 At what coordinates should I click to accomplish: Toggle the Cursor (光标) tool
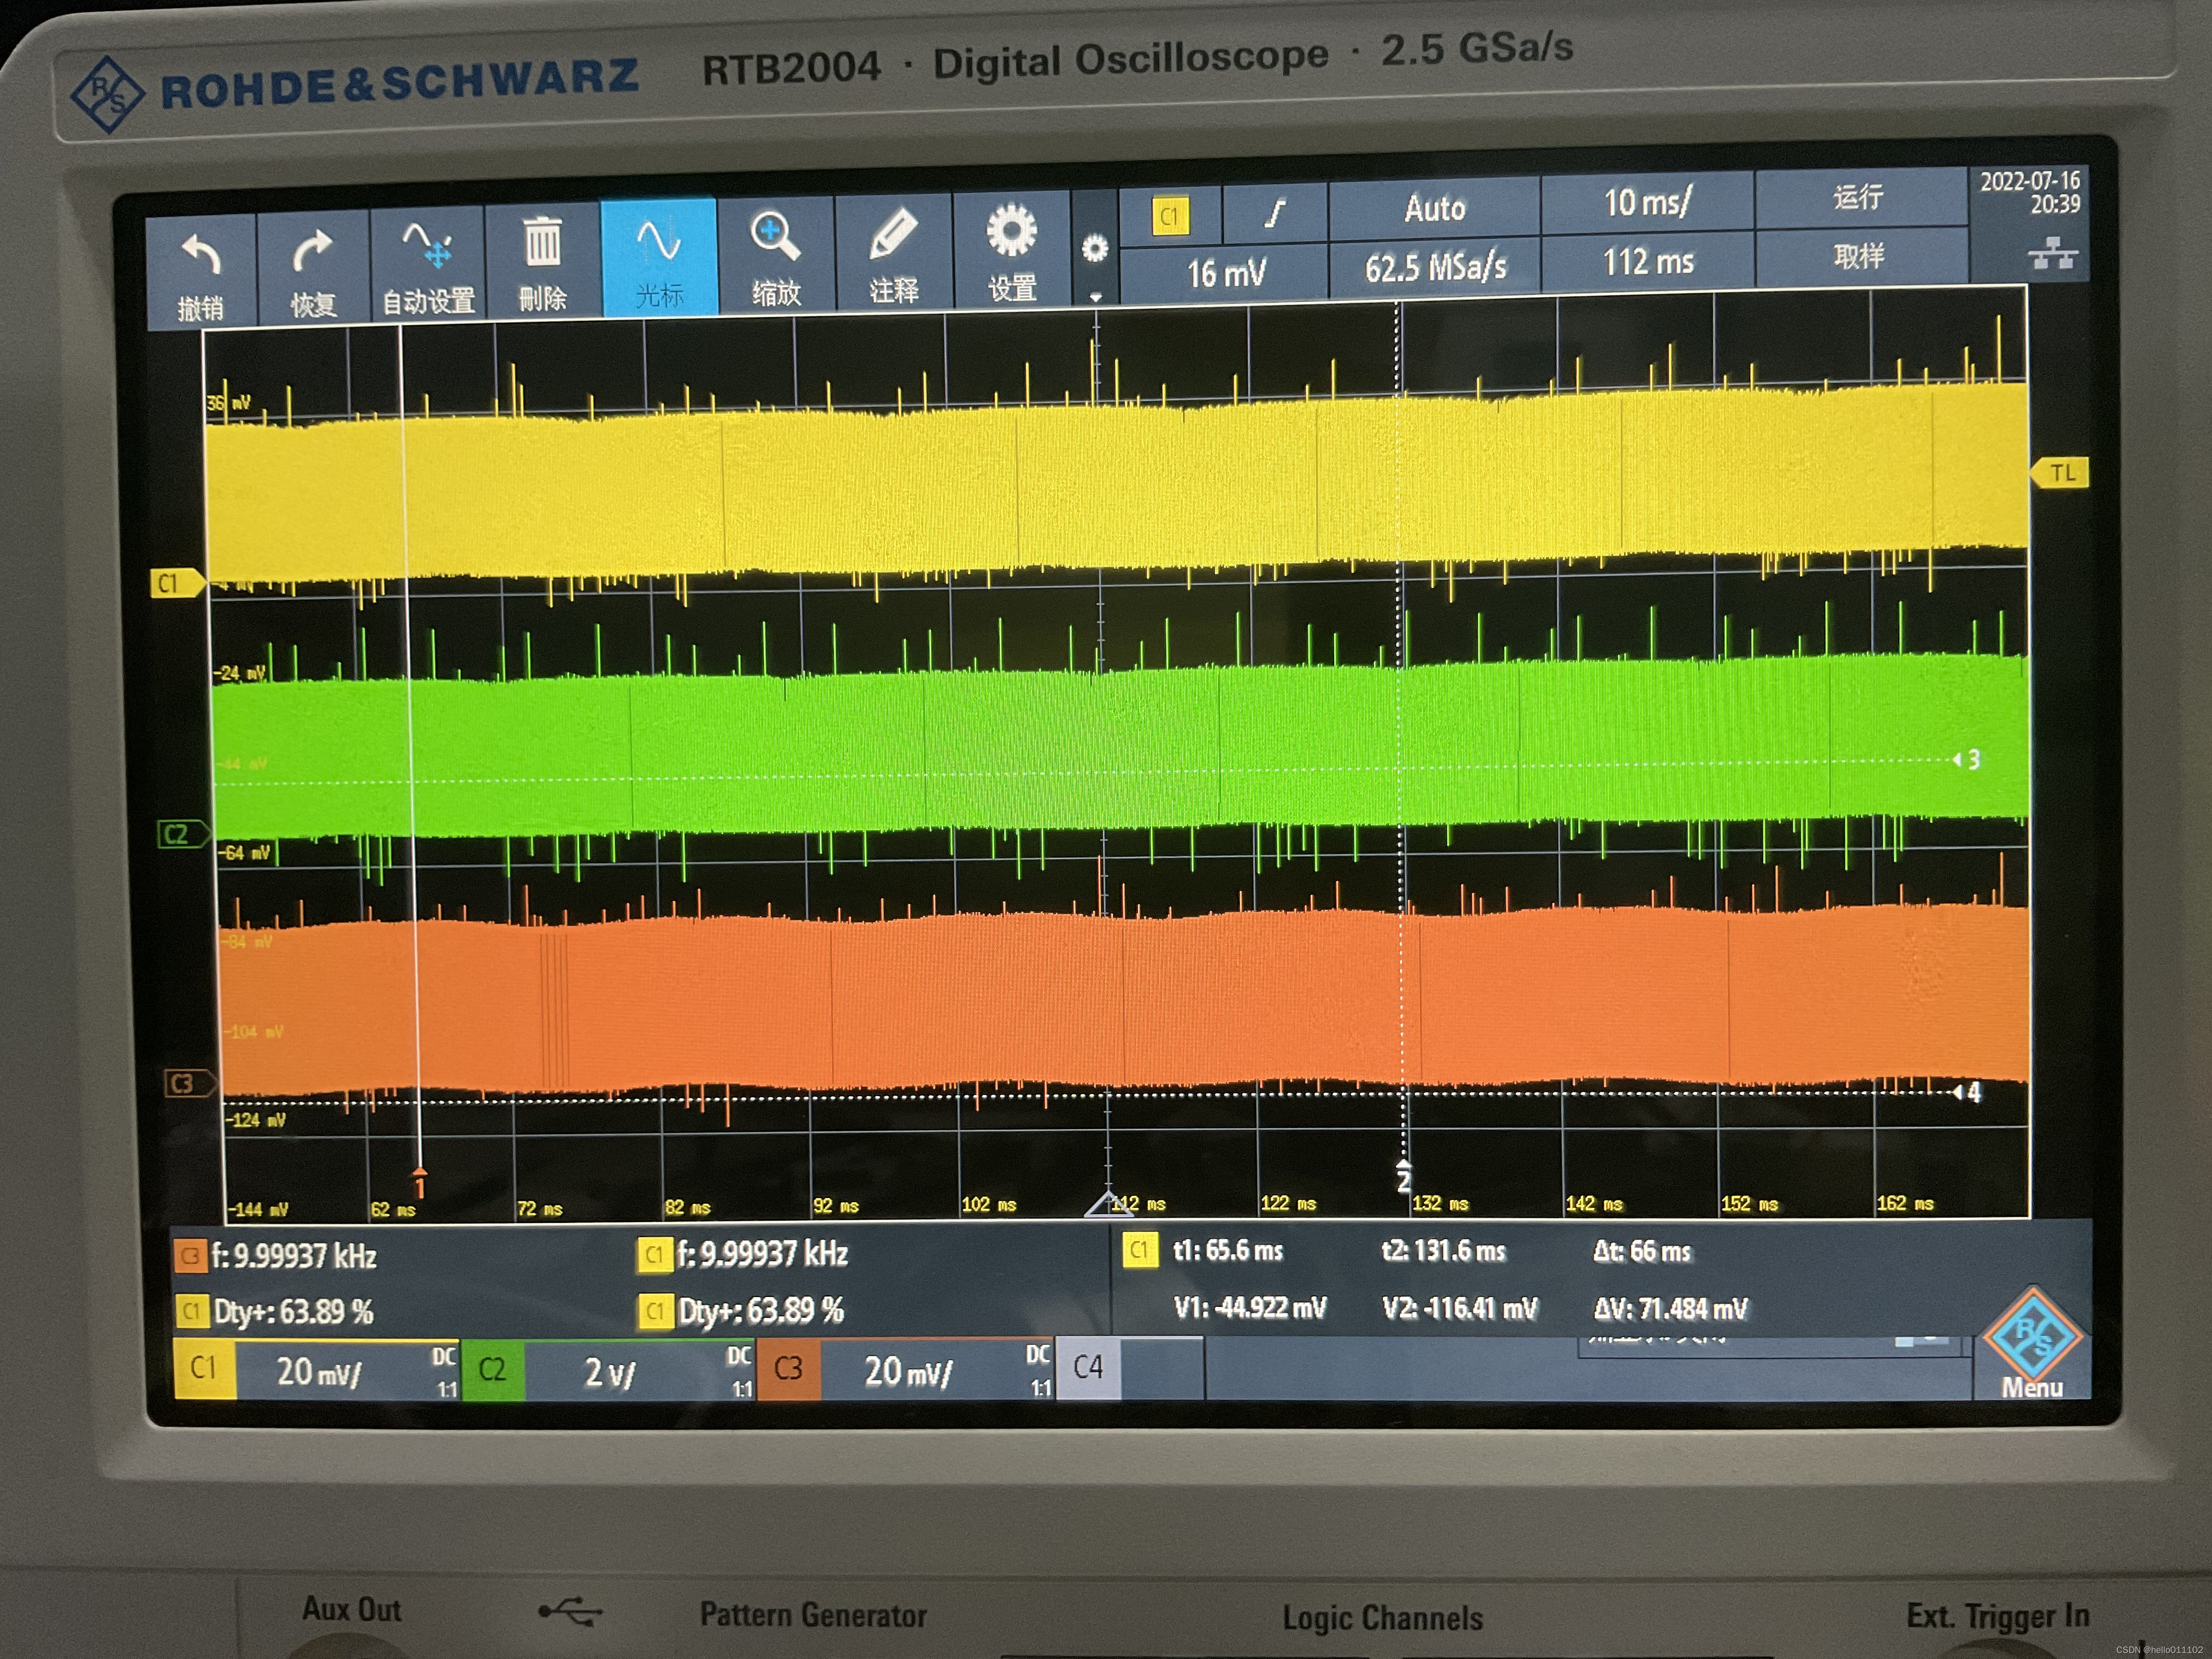(x=659, y=258)
